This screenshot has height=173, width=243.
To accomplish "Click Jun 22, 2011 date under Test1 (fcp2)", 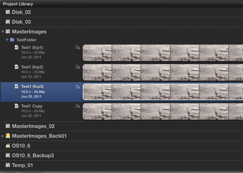I will 31,76.
